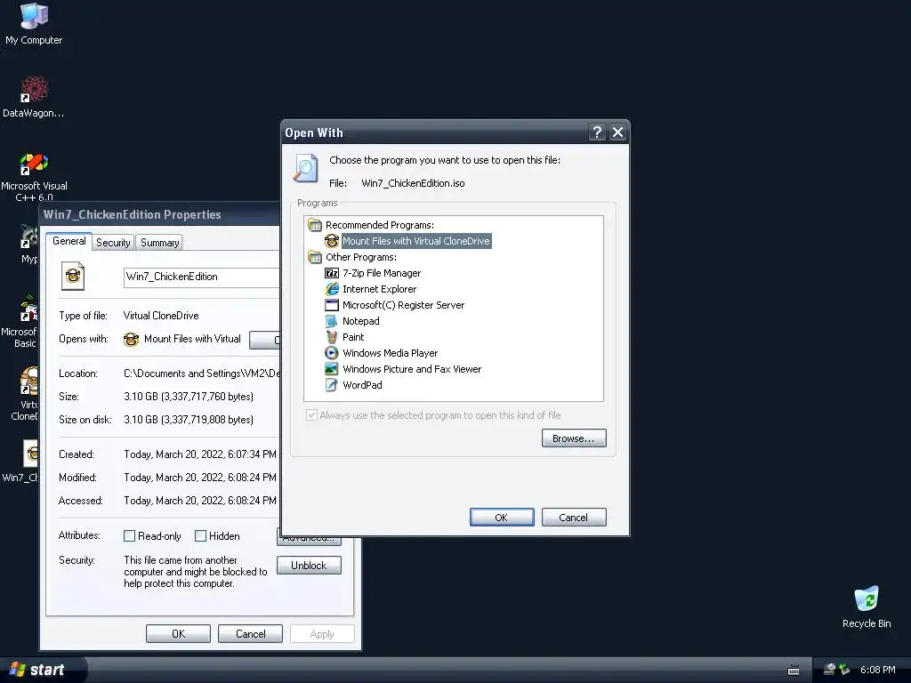Image resolution: width=911 pixels, height=683 pixels.
Task: Toggle the Read-only attribute checkbox
Action: (130, 536)
